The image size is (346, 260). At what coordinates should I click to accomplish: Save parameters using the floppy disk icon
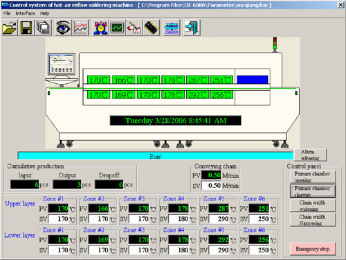(26, 28)
